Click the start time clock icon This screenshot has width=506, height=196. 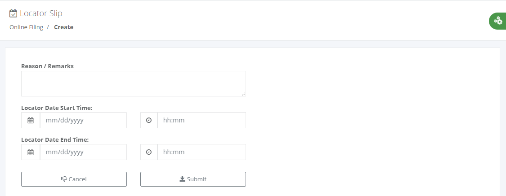point(149,120)
